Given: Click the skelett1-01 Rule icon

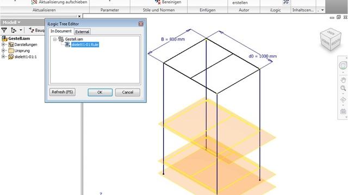Looking at the screenshot, I should tap(67, 44).
